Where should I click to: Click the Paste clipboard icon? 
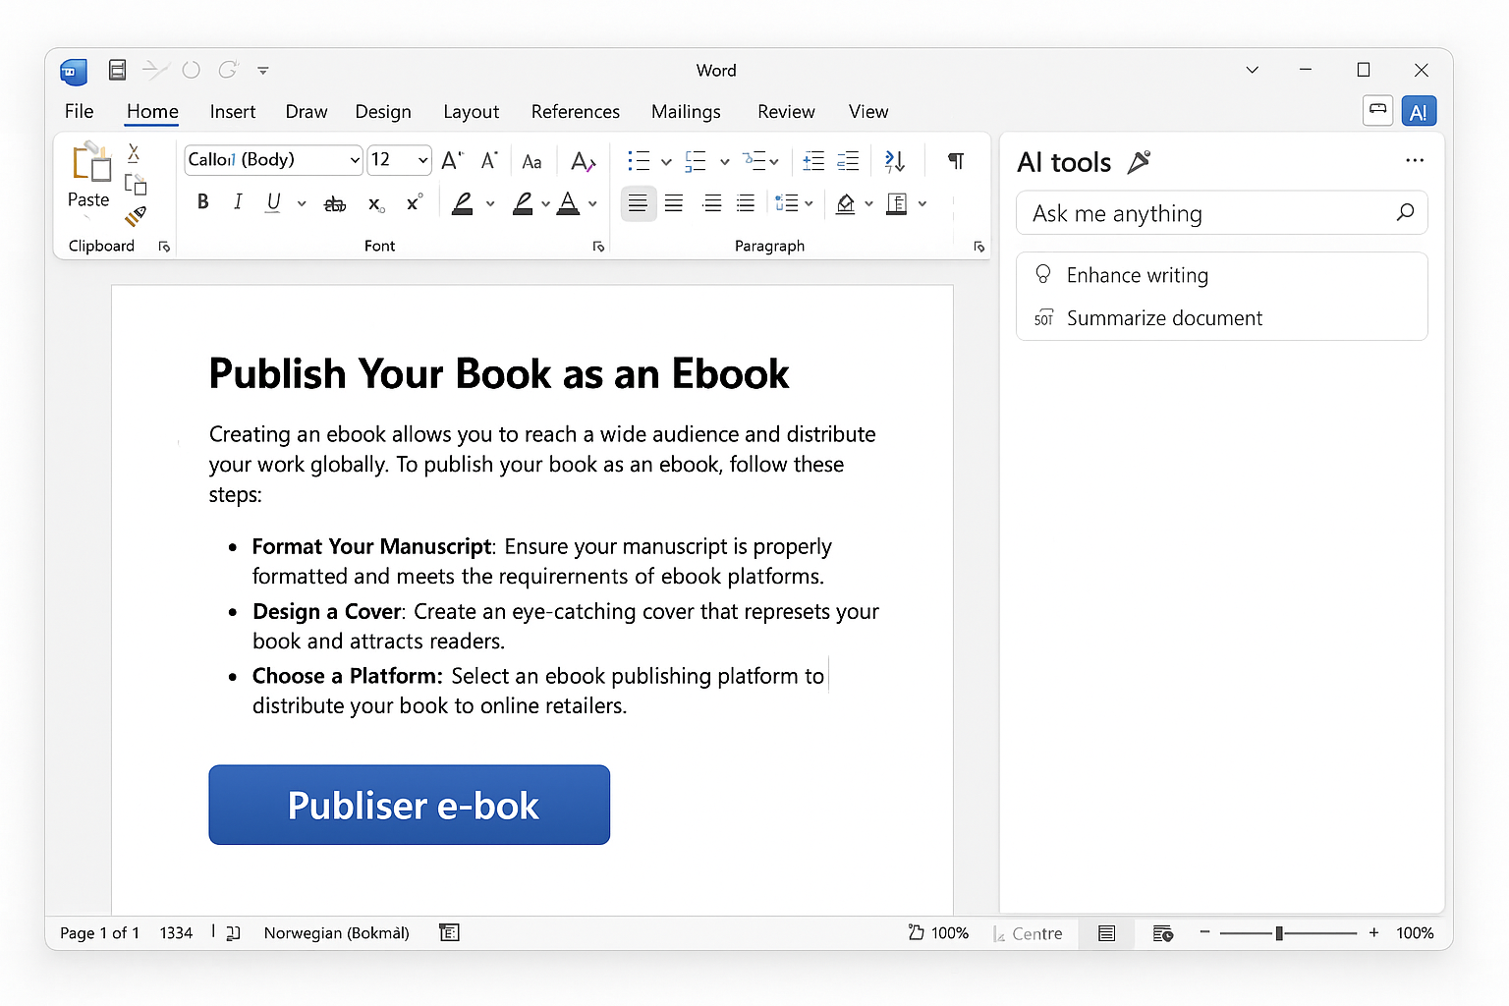(90, 164)
